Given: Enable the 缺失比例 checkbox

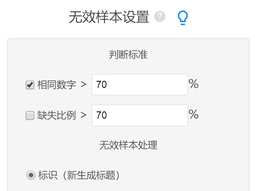Looking at the screenshot, I should tap(30, 116).
